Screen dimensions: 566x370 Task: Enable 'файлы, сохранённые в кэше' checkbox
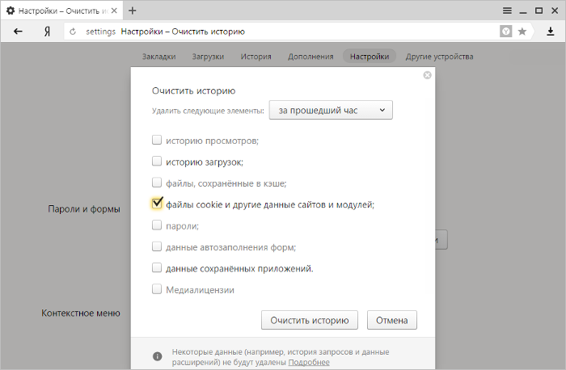click(x=157, y=183)
